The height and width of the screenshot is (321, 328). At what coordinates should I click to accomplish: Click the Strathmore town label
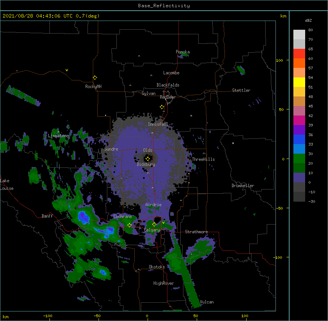[x=196, y=232]
